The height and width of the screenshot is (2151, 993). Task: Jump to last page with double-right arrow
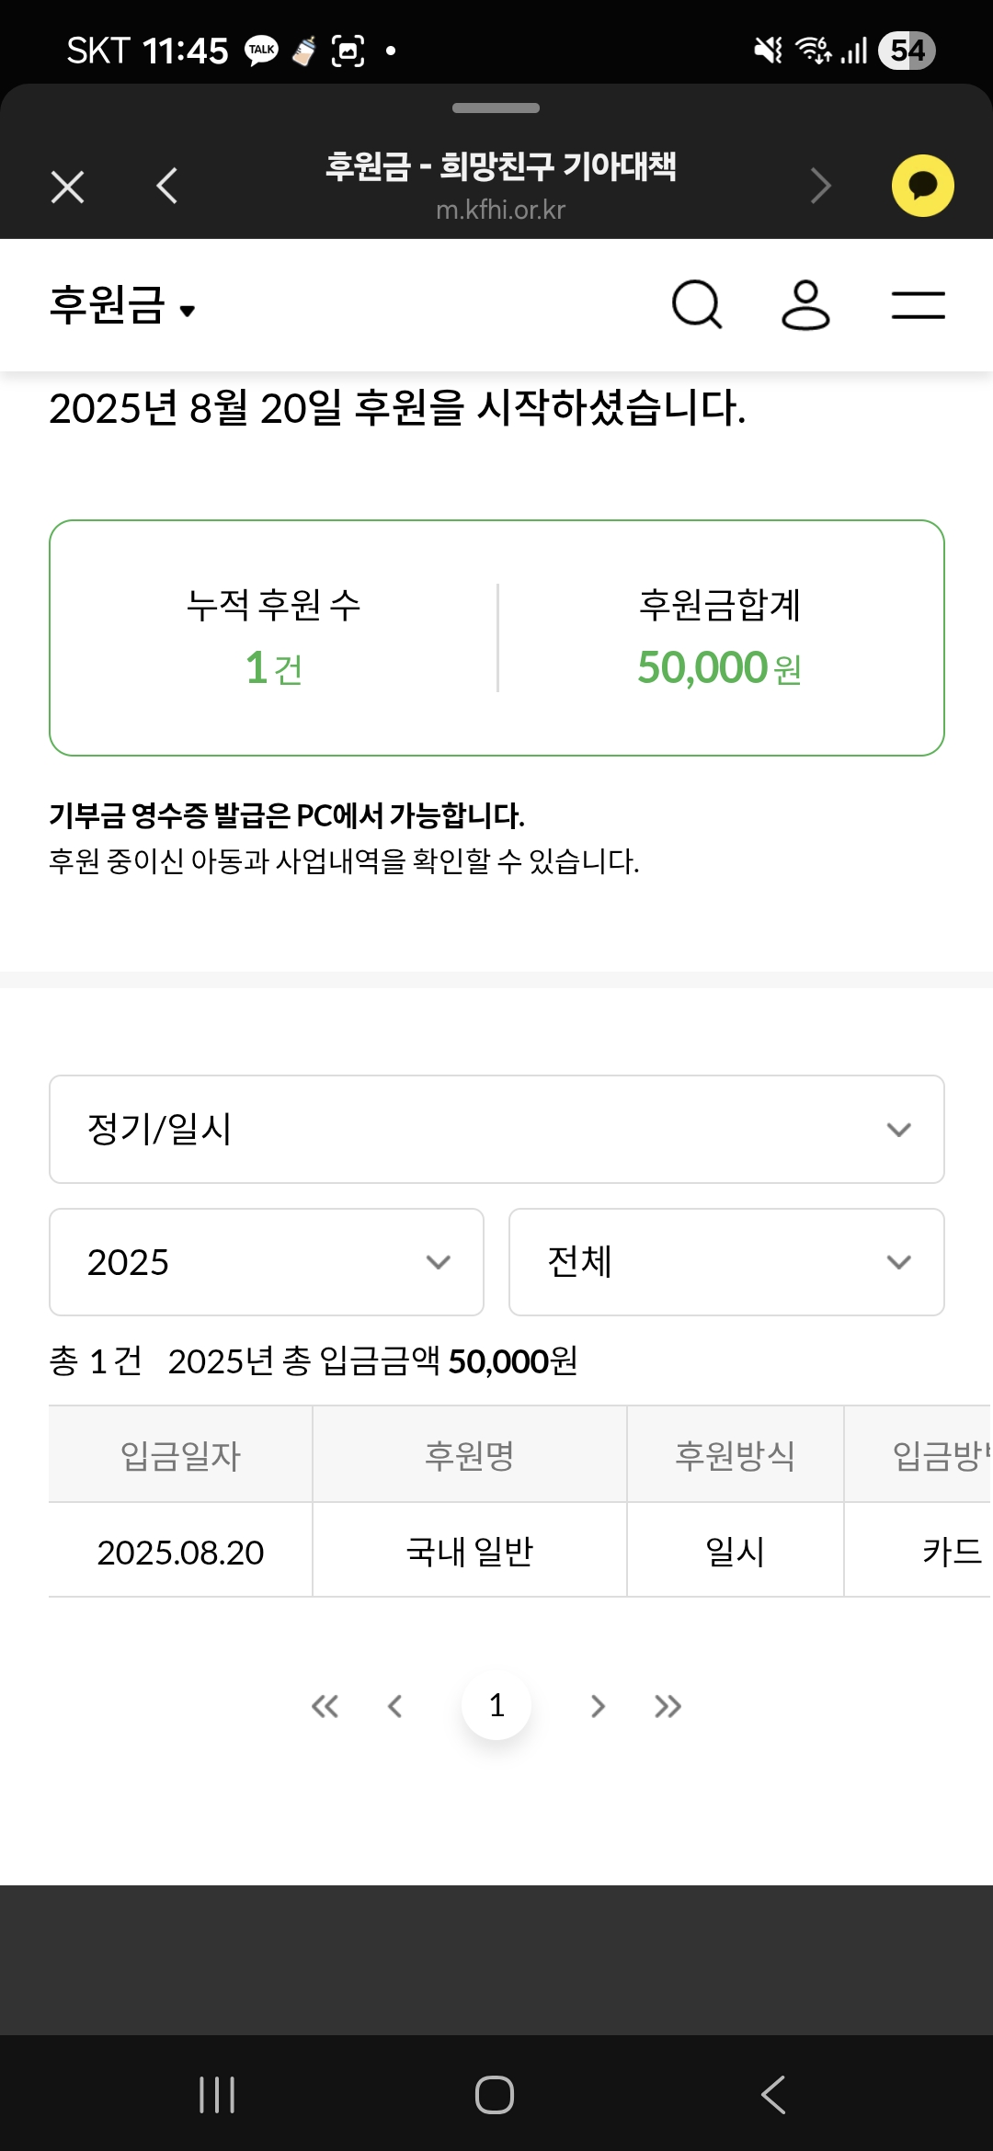click(668, 1706)
